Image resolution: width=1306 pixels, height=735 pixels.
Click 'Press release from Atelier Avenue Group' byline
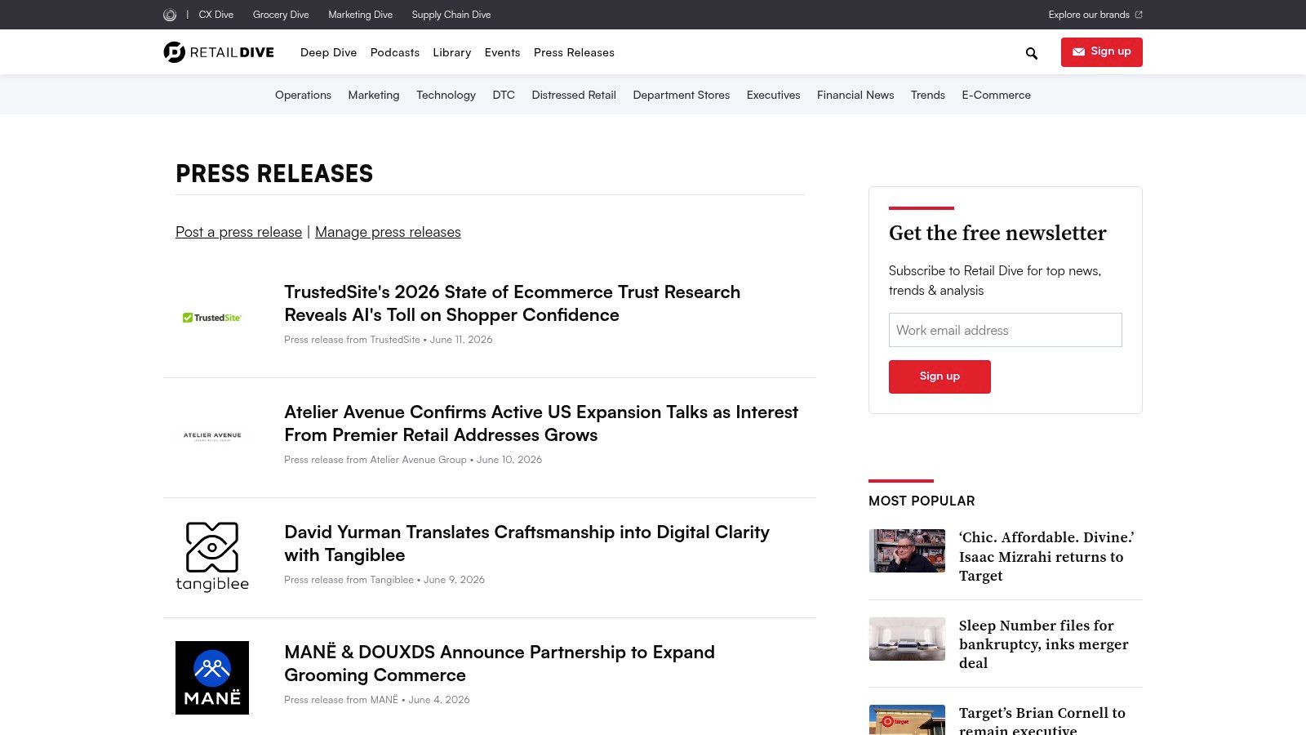tap(375, 460)
